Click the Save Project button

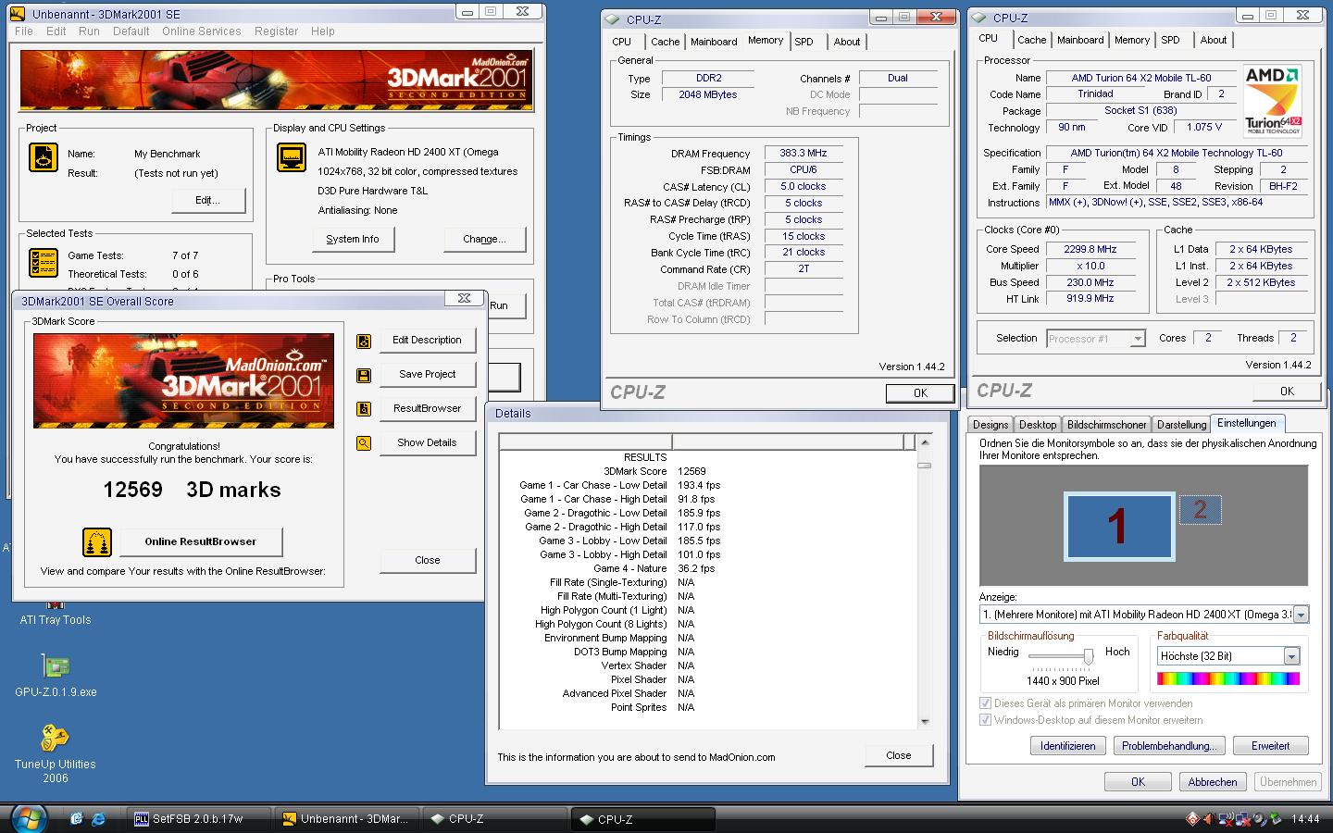coord(427,374)
